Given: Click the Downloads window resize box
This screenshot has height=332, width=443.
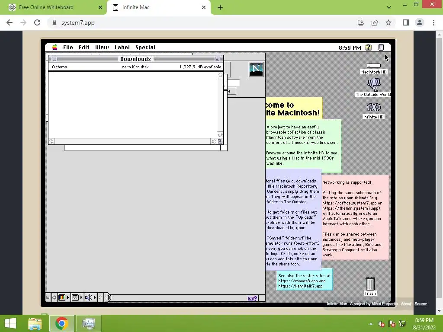Looking at the screenshot, I should point(220,141).
